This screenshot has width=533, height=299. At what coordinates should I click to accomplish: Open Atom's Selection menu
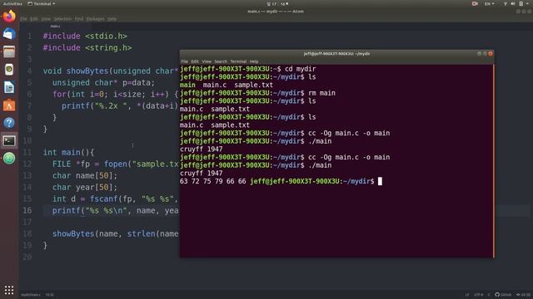pos(62,19)
